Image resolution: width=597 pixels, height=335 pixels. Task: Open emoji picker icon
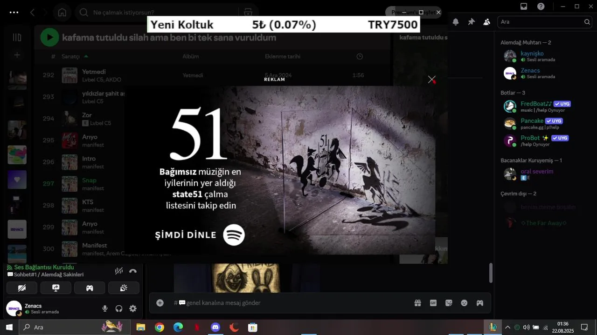[464, 303]
